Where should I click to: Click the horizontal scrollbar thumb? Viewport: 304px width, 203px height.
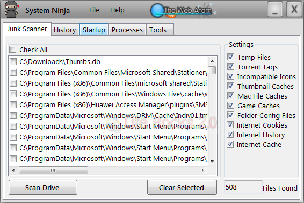[53, 171]
